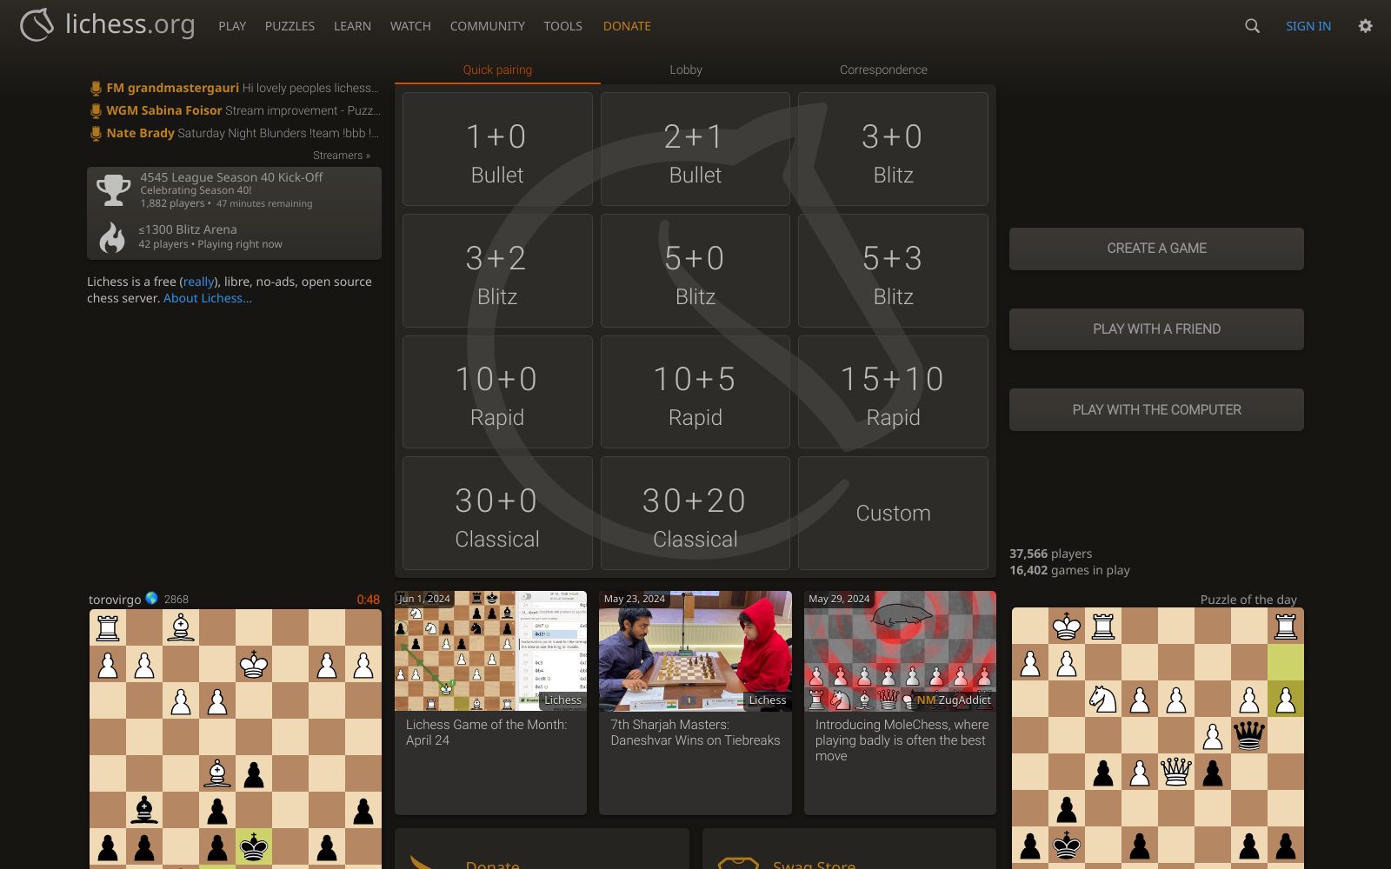Click the lichess knight logo
The width and height of the screenshot is (1391, 869).
click(x=35, y=25)
